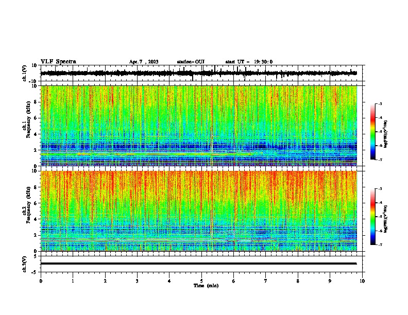Click the 'ch.3(V)' axis label
408x315 pixels.
[x=25, y=264]
